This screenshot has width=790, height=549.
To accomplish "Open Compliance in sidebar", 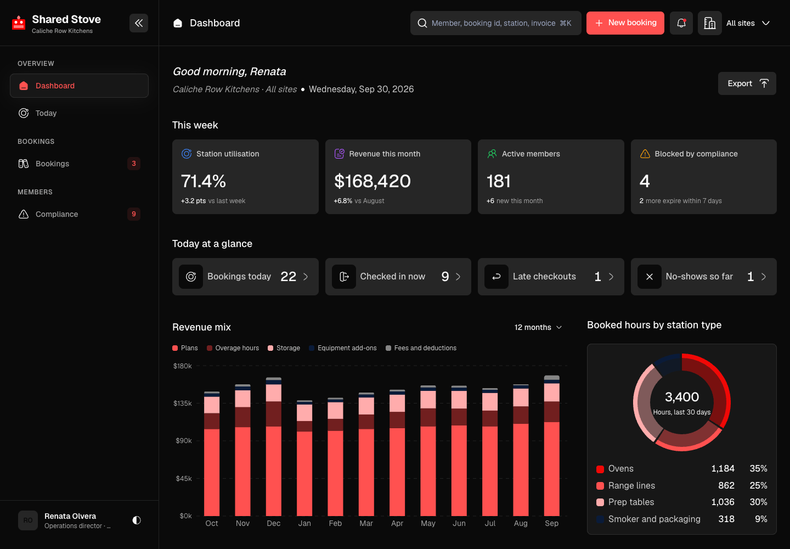I will coord(79,214).
